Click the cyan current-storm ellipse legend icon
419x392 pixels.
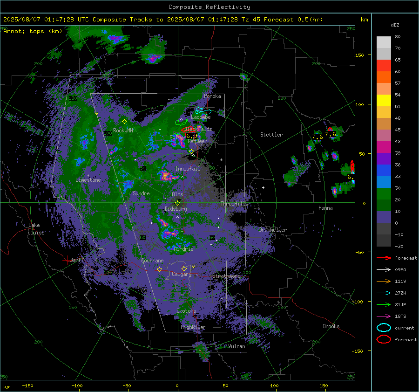pos(384,328)
